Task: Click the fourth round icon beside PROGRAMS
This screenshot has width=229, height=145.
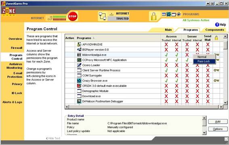Action: coord(179,14)
